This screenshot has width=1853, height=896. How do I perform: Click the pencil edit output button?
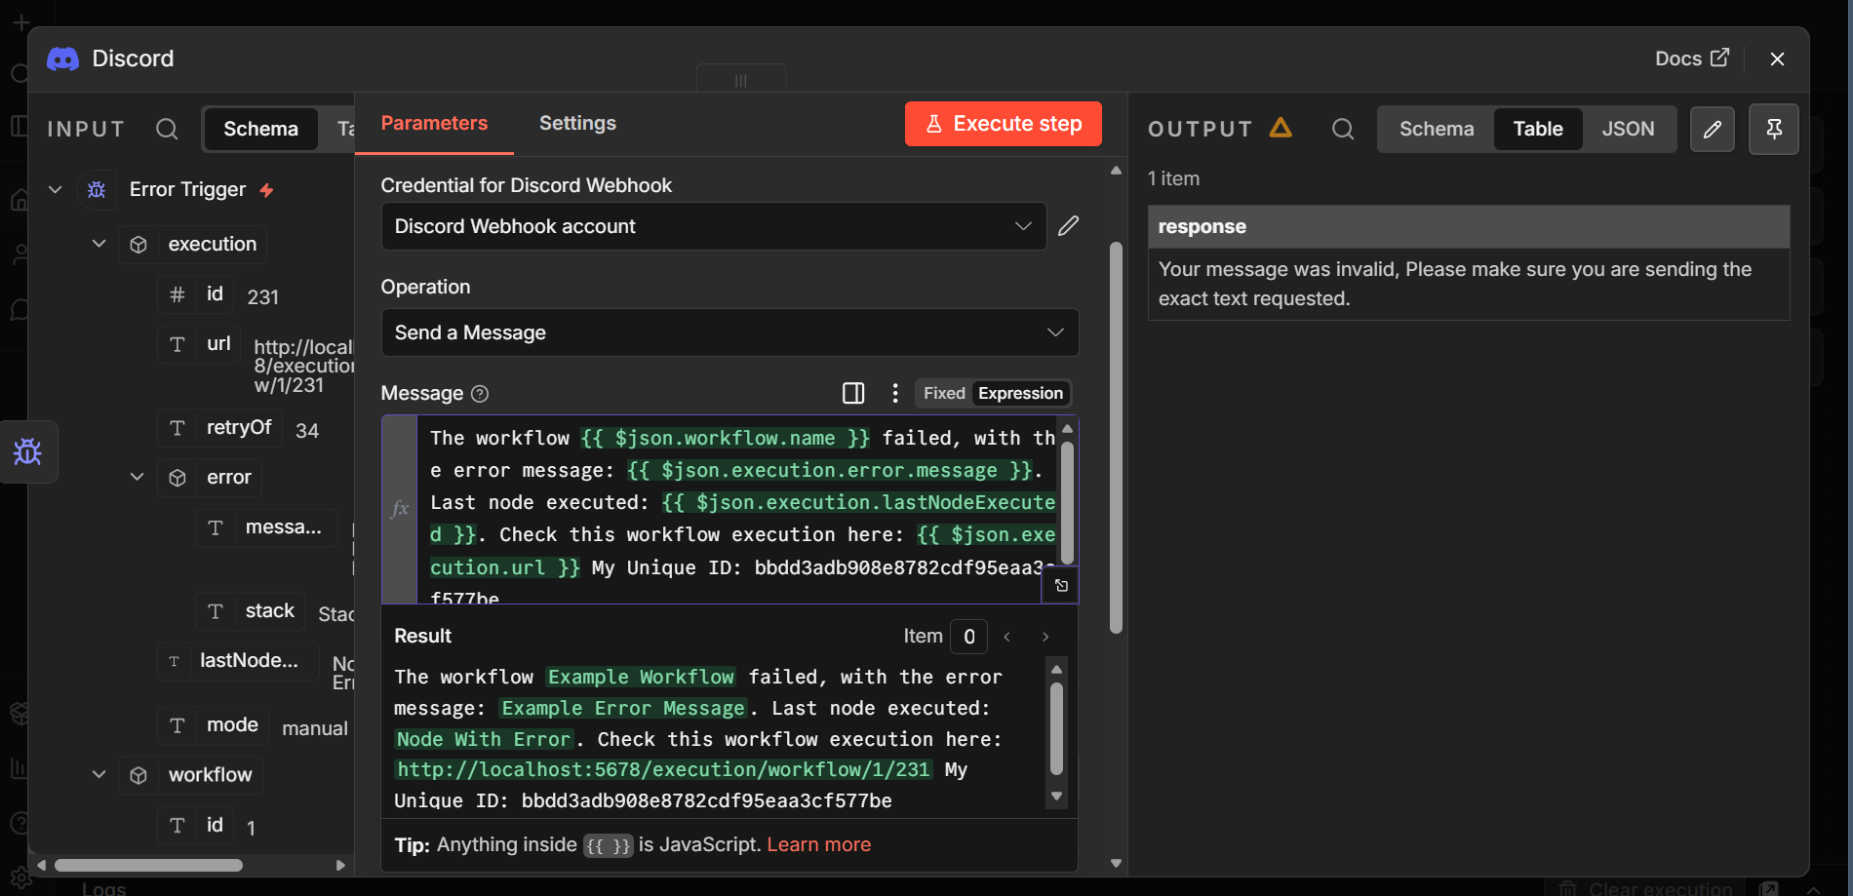pyautogui.click(x=1712, y=129)
